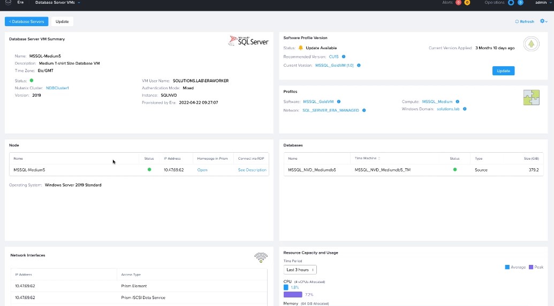554x306 pixels.
Task: Select the Prism iSCSI Data Service row
Action: pyautogui.click(x=139, y=297)
